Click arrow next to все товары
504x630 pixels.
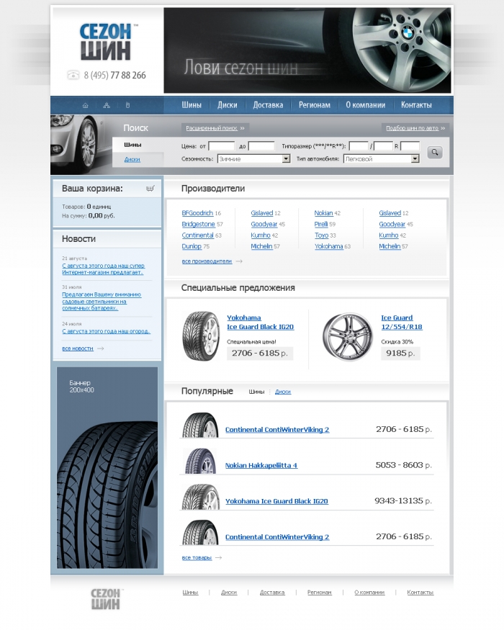pos(218,558)
